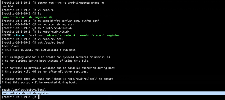Click the 'this script will NOT be run' comment line
The height and width of the screenshot is (100, 225).
click(45, 72)
